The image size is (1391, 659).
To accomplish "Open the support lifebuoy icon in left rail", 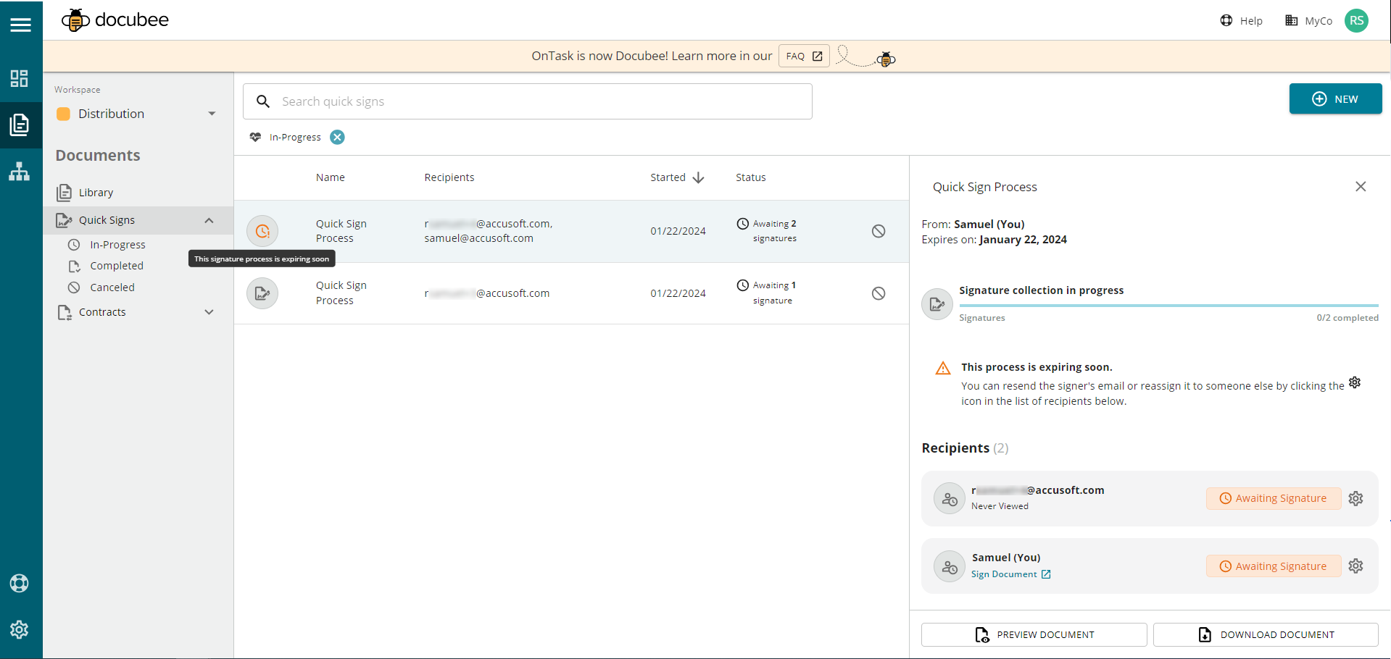I will tap(20, 583).
